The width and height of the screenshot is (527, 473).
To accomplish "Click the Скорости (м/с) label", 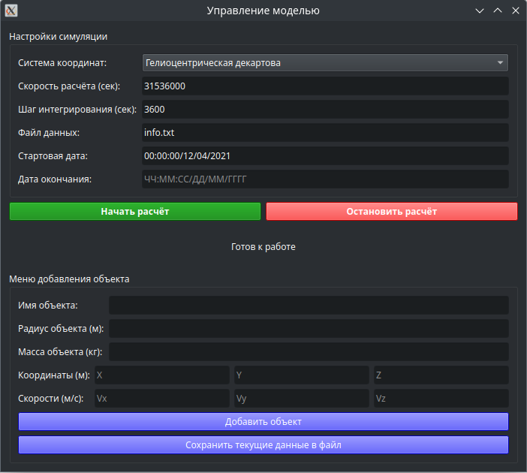I will [51, 399].
